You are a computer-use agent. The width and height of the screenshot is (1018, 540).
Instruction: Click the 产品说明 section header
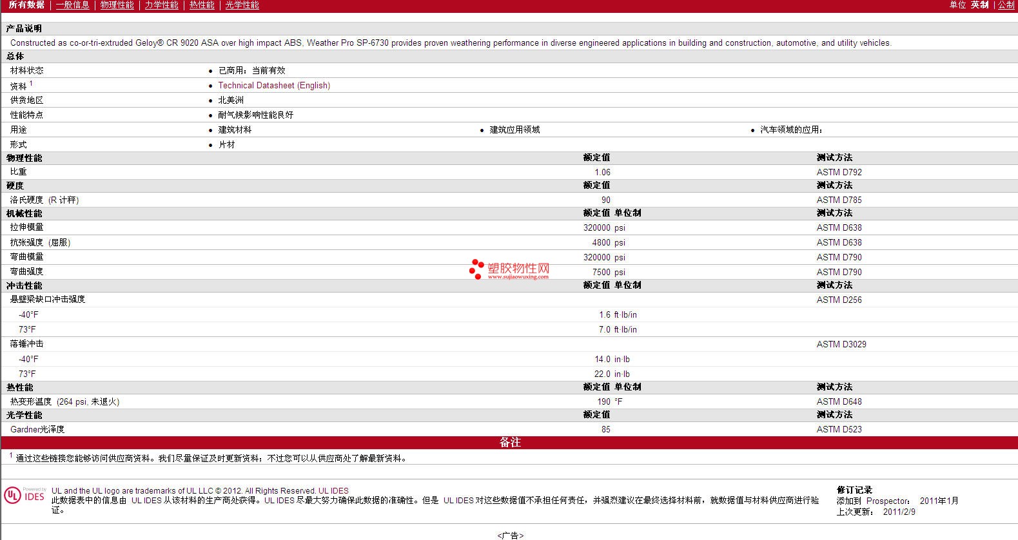24,28
